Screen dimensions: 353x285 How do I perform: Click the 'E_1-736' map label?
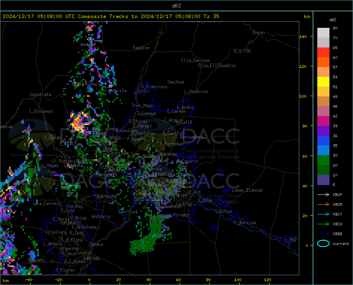(x=242, y=51)
